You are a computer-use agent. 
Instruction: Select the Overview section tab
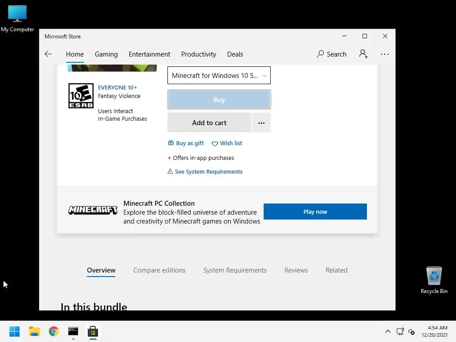[101, 270]
